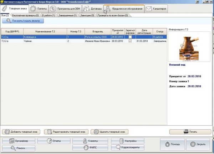Open the Клиенты button
Screen dimensions: 214x154
(90, 141)
